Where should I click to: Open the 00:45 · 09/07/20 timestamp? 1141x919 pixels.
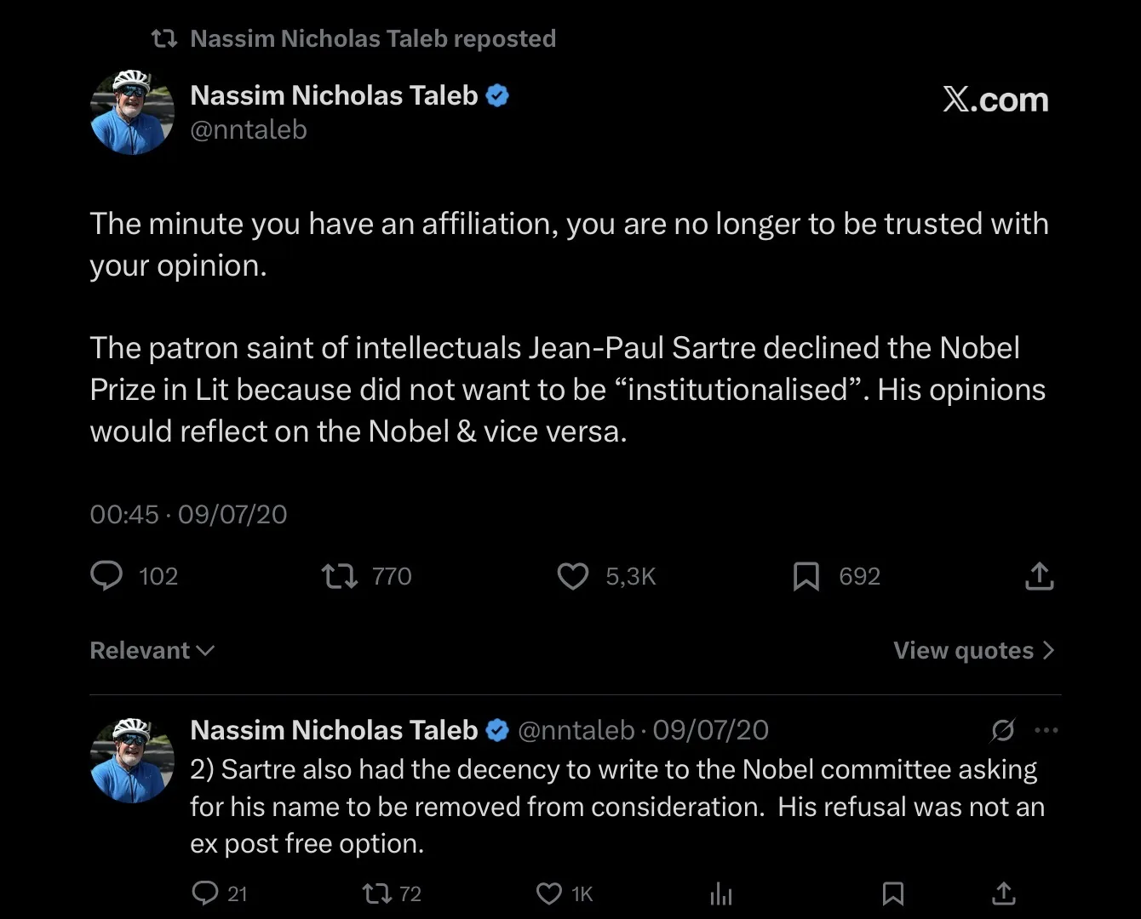click(x=188, y=514)
